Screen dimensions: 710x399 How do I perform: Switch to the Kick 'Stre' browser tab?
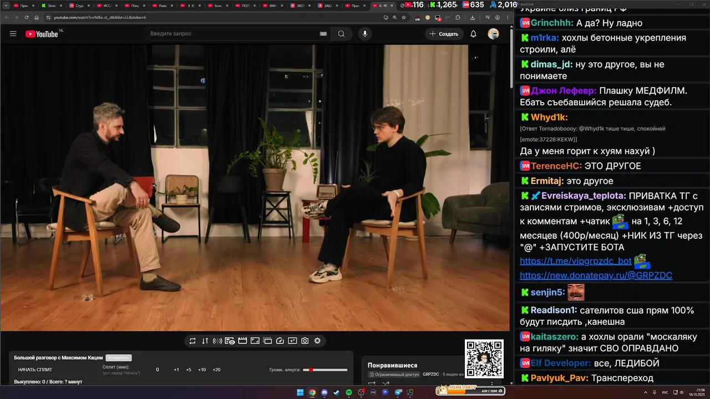click(x=51, y=6)
